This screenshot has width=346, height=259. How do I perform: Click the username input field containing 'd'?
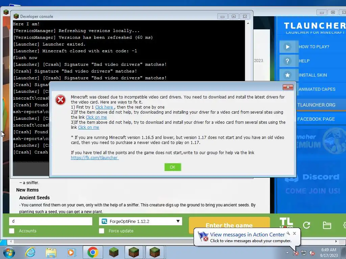pos(51,221)
